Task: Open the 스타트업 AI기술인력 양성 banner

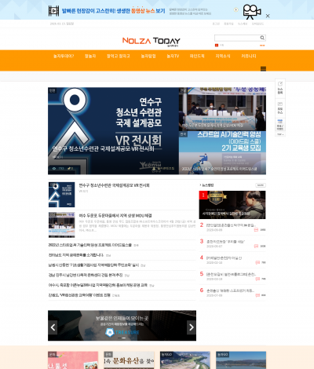Action: click(222, 153)
